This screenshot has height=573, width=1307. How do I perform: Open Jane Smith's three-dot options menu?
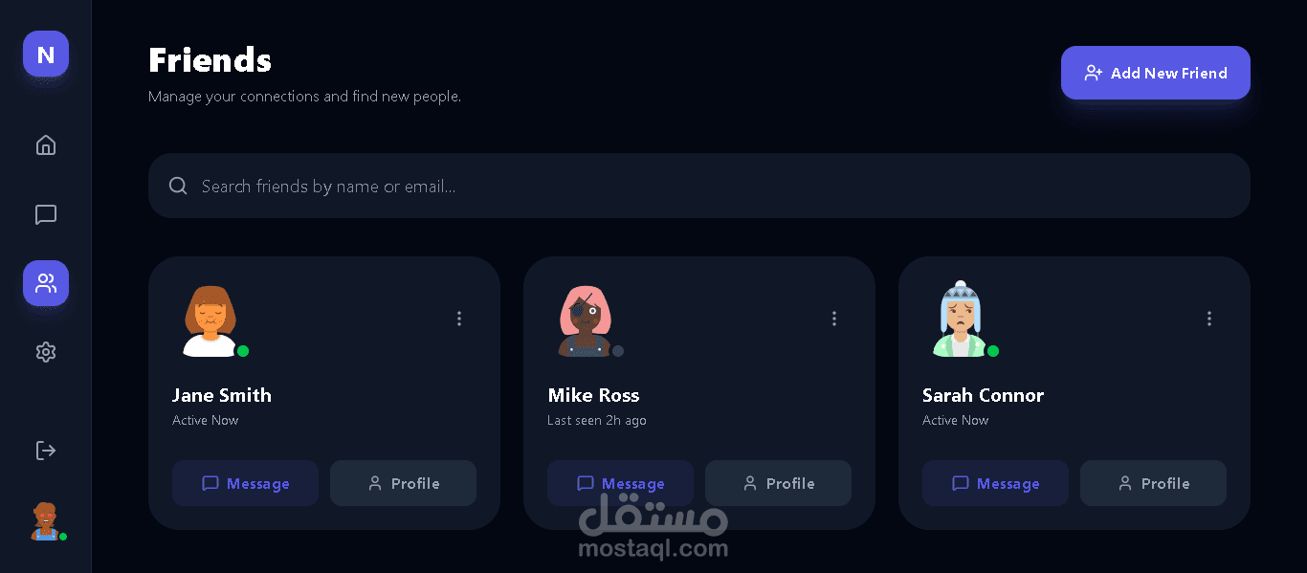(x=459, y=319)
